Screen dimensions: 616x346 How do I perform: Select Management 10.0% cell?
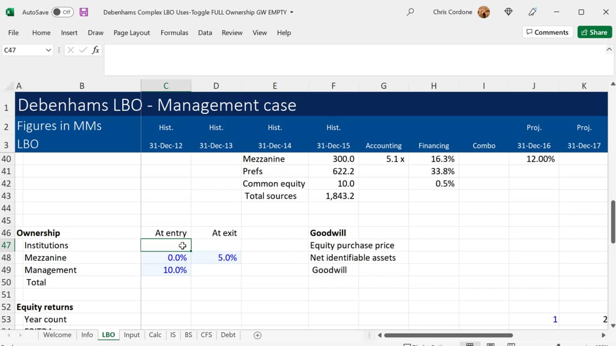click(x=166, y=270)
